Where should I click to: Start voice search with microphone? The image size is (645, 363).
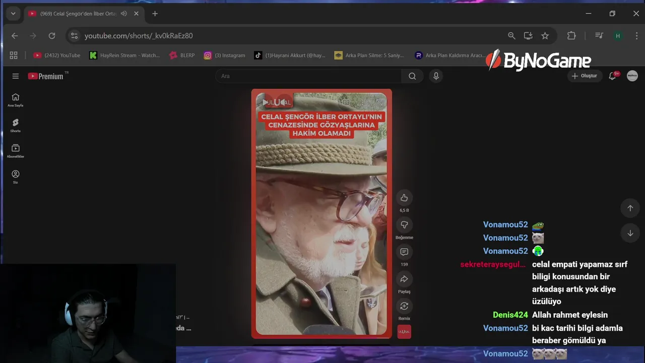(x=436, y=76)
